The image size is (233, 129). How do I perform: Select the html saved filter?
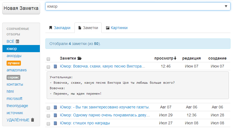click(x=10, y=91)
